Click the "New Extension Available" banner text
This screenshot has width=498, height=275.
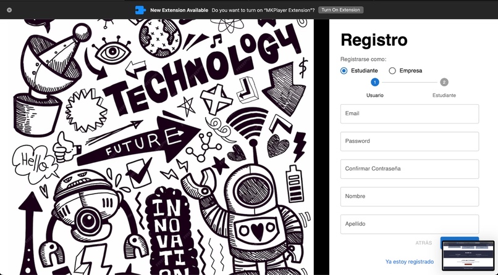[x=179, y=10]
